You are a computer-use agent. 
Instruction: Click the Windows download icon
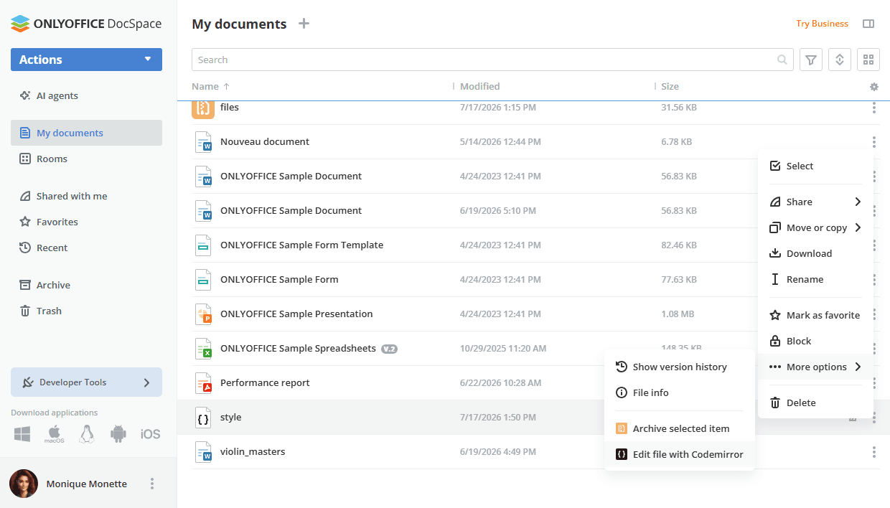tap(22, 433)
